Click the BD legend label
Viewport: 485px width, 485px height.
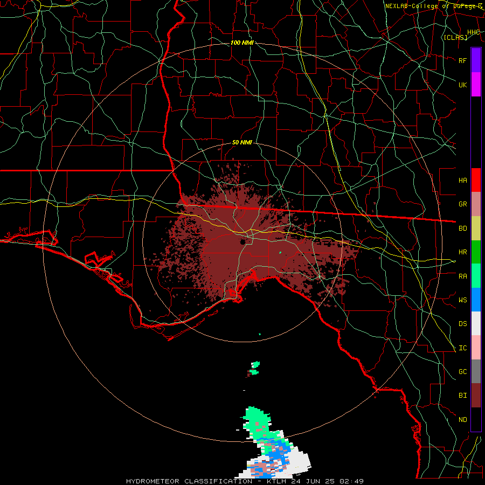(x=462, y=228)
